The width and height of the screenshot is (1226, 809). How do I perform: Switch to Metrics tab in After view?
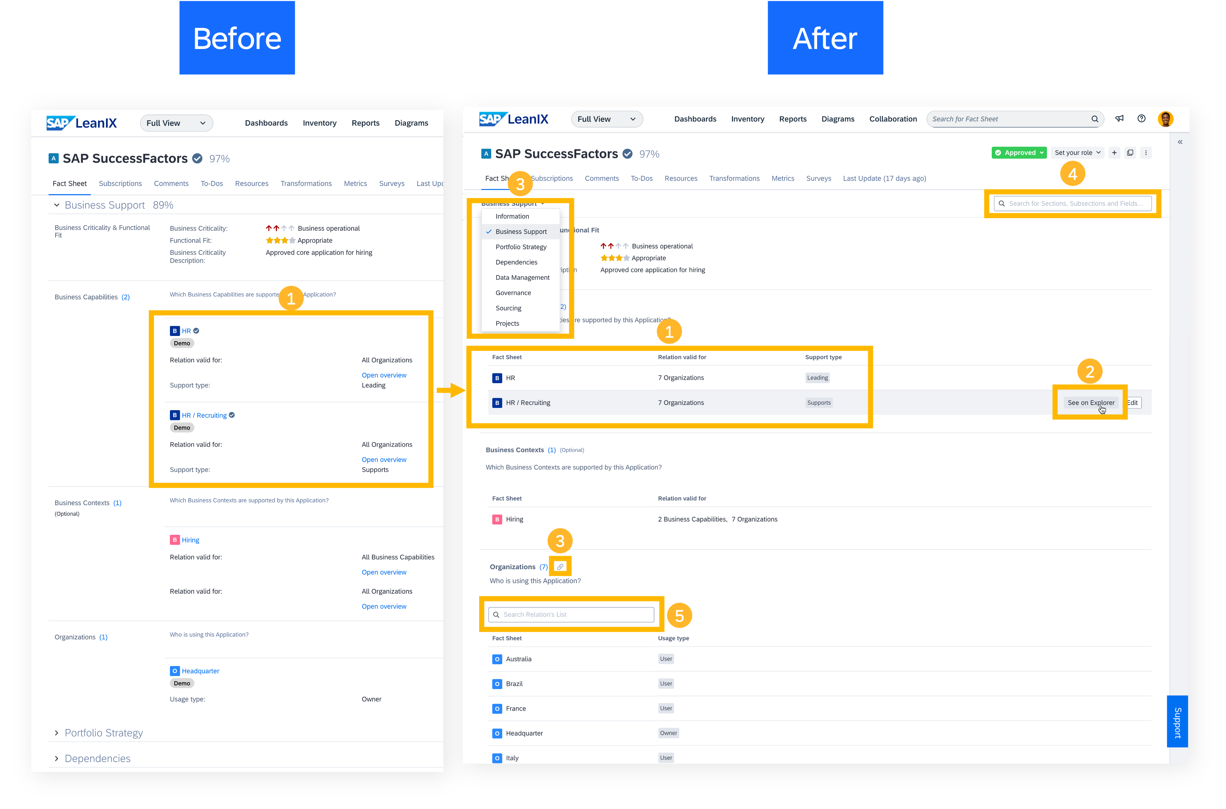[782, 178]
